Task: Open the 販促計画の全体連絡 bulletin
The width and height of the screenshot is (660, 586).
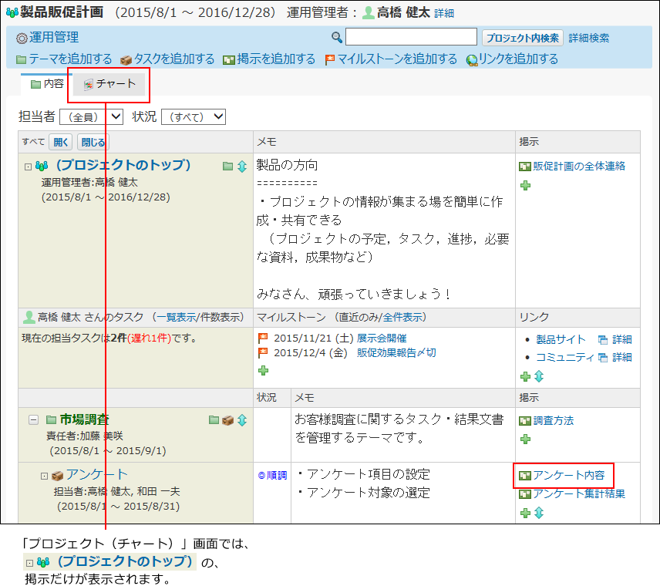Action: coord(579,167)
